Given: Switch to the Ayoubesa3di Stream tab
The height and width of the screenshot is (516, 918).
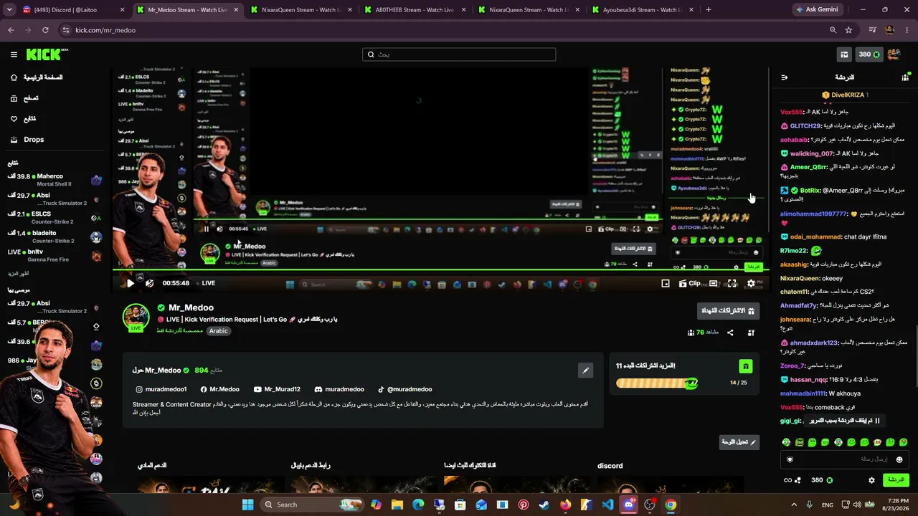Looking at the screenshot, I should (x=643, y=10).
